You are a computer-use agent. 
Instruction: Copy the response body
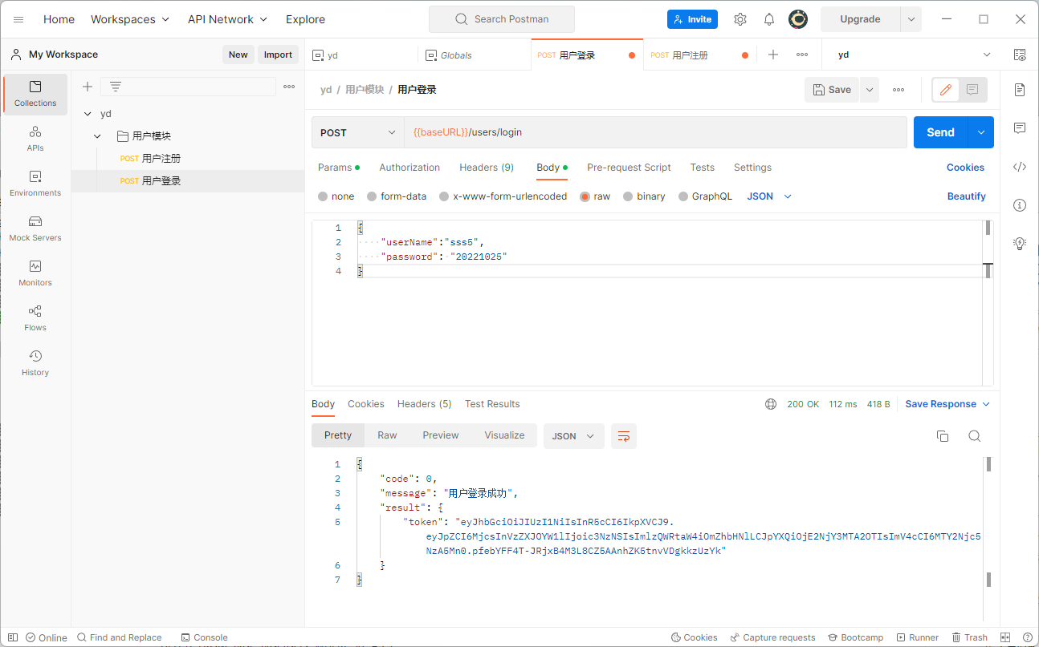(943, 436)
